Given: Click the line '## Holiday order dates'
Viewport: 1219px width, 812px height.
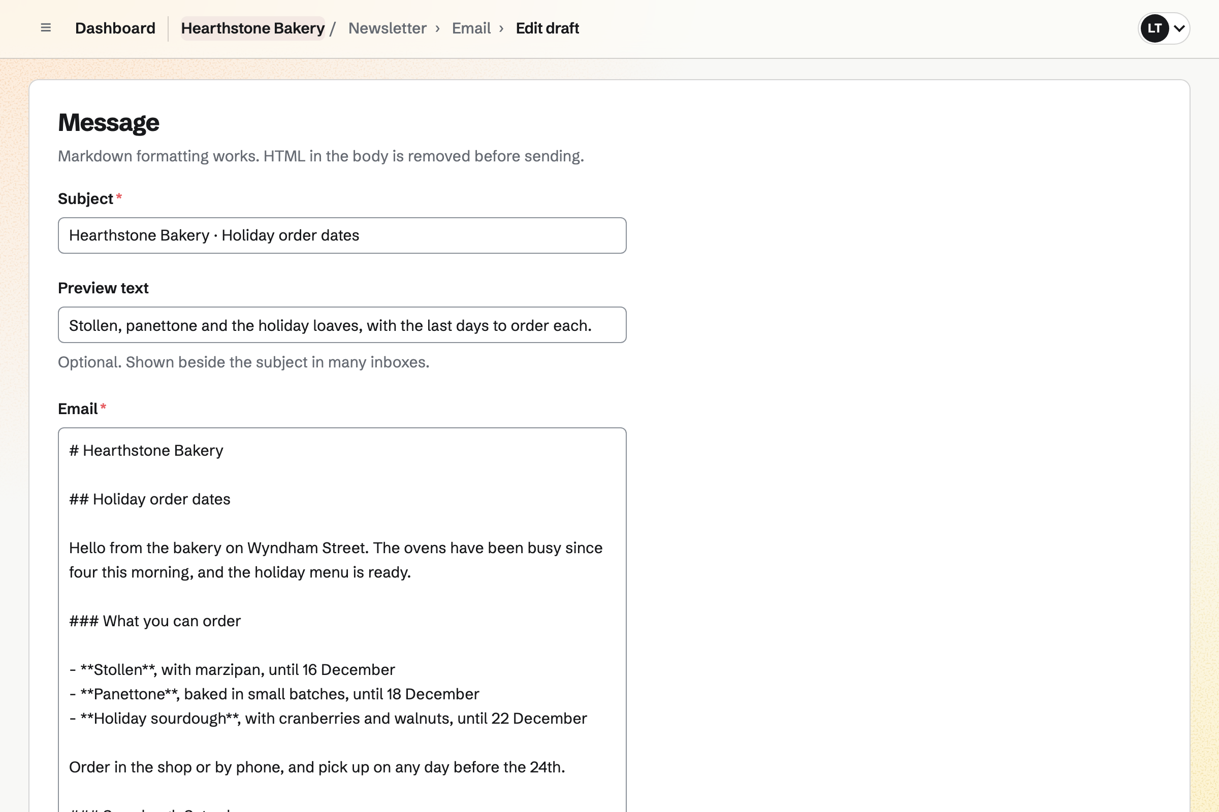Looking at the screenshot, I should click(x=150, y=499).
